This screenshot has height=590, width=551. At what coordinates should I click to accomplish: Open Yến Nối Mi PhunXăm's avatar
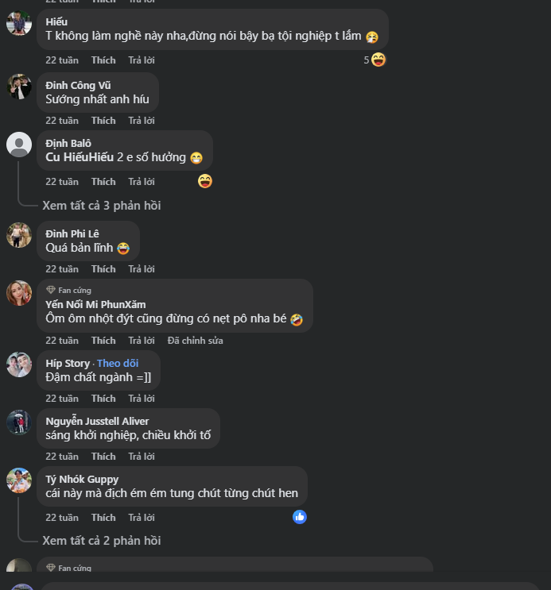(x=19, y=293)
